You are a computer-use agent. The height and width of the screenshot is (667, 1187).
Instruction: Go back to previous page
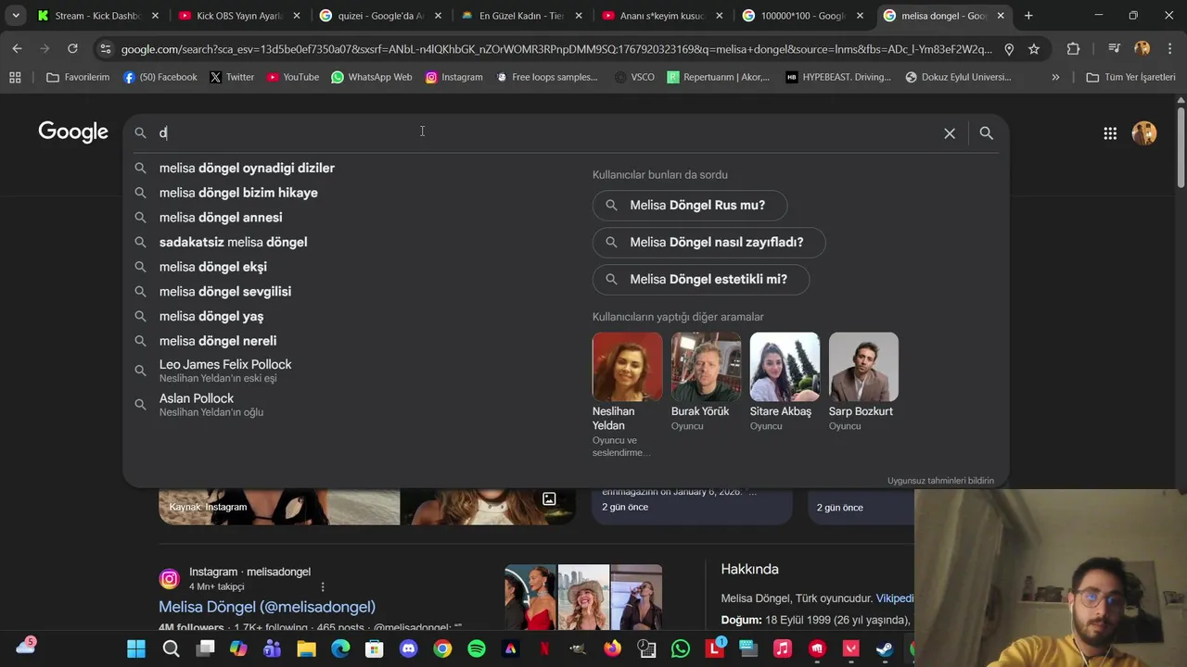(x=18, y=49)
